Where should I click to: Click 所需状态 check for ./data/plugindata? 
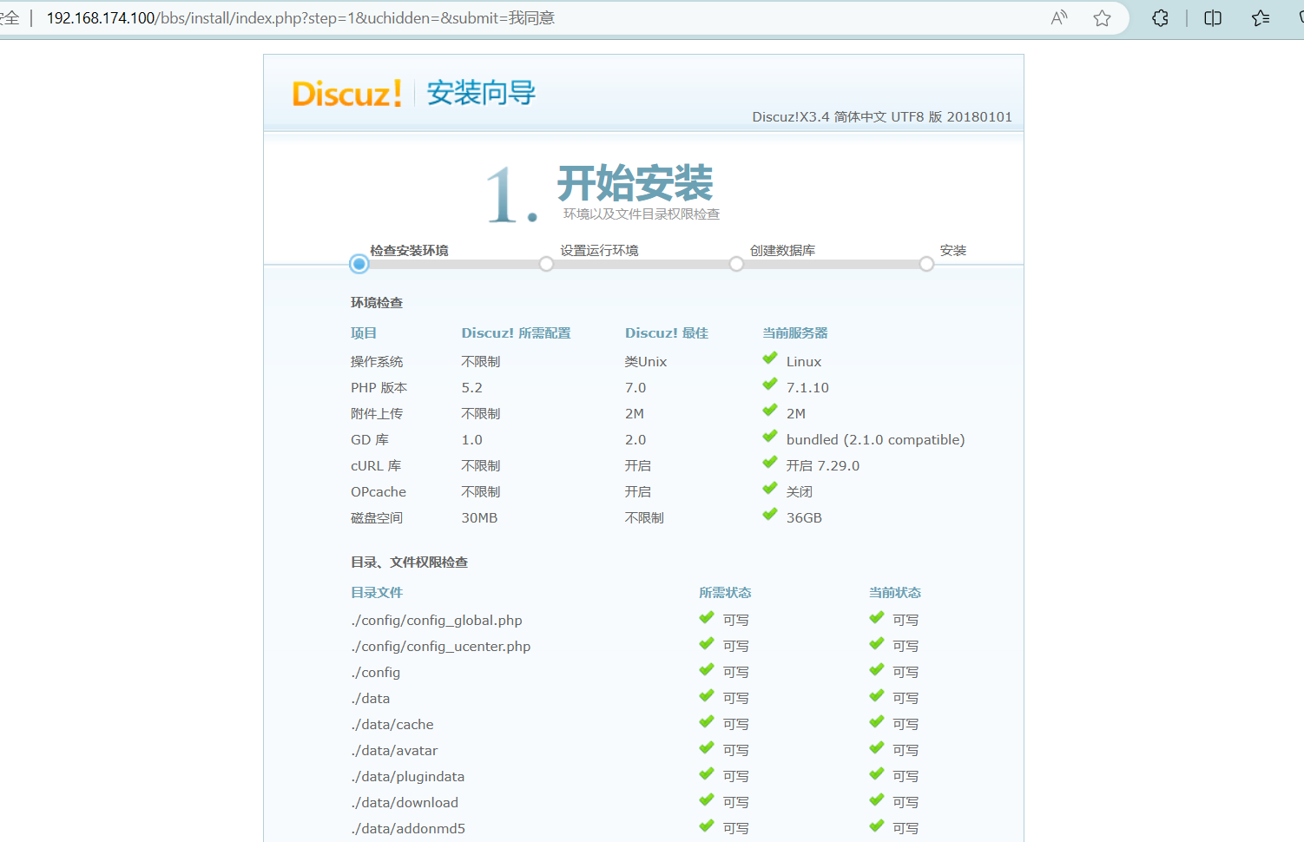click(x=707, y=774)
